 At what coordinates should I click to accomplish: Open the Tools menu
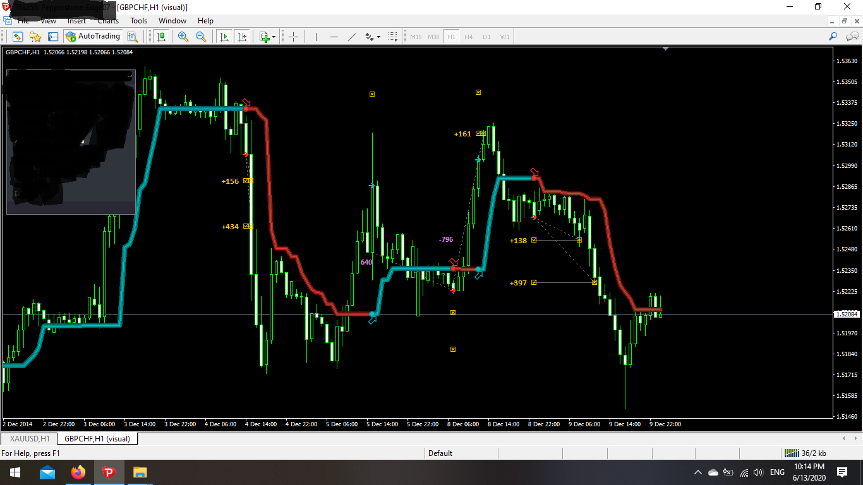138,21
